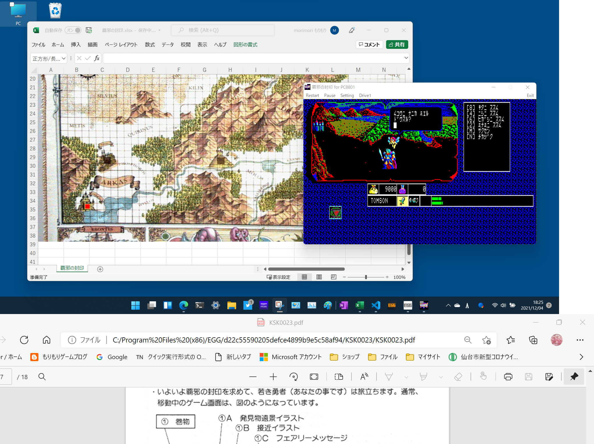The width and height of the screenshot is (594, 444).
Task: Click the PDF search magnifier icon
Action: click(x=42, y=377)
